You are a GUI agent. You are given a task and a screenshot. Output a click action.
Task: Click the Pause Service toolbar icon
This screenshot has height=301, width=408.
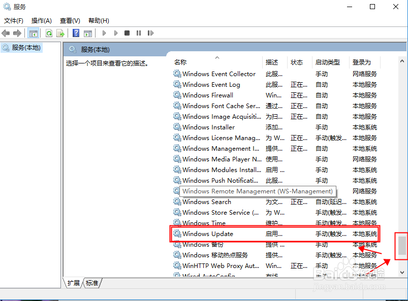tap(139, 33)
